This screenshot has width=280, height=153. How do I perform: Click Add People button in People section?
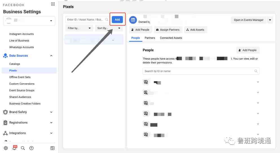pos(248,50)
